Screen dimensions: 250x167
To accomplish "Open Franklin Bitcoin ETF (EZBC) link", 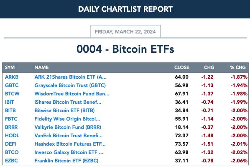I will point(66,161).
